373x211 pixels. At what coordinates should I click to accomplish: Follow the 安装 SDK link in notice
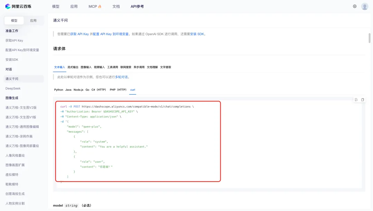pos(197,34)
